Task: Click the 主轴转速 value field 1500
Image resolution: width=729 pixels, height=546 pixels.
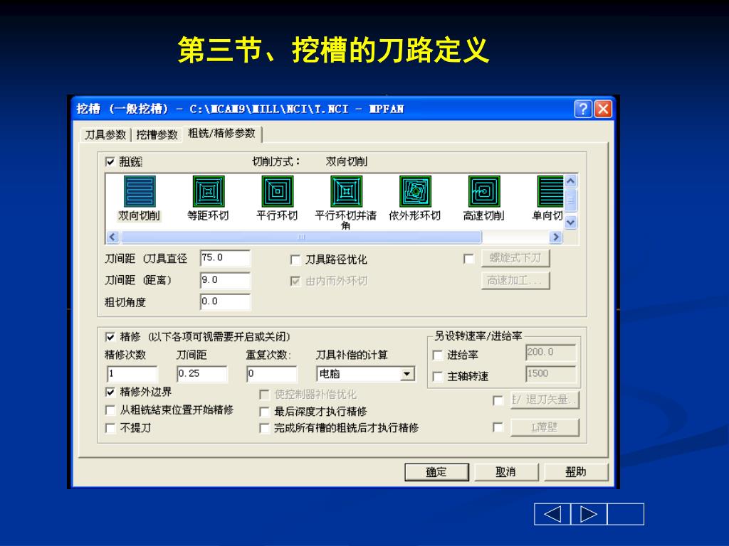Action: pos(551,374)
